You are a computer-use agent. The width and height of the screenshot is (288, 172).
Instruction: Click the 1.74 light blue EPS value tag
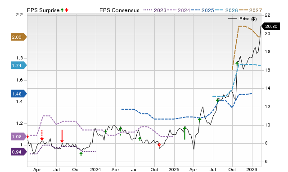(18, 65)
